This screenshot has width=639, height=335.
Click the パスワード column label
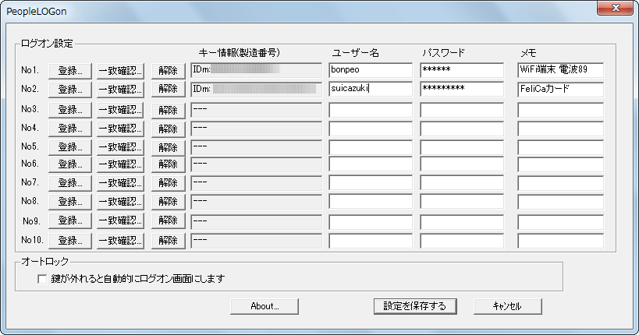click(443, 53)
